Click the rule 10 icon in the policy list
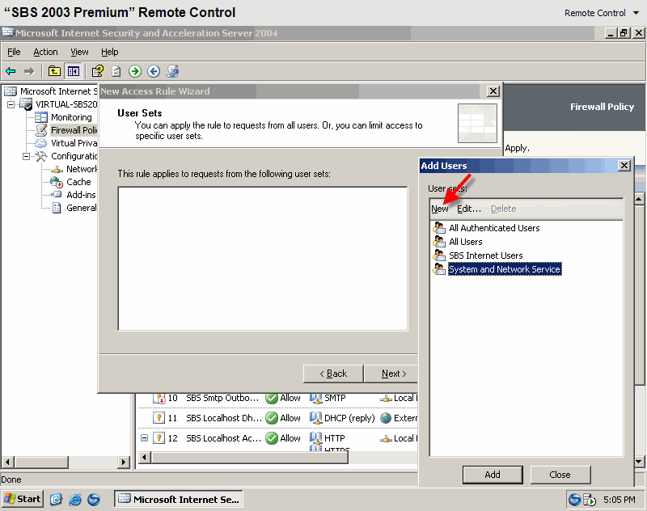This screenshot has height=511, width=647. 159,398
